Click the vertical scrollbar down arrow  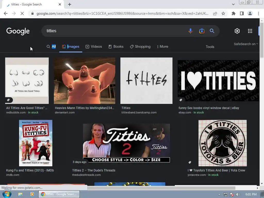262,184
